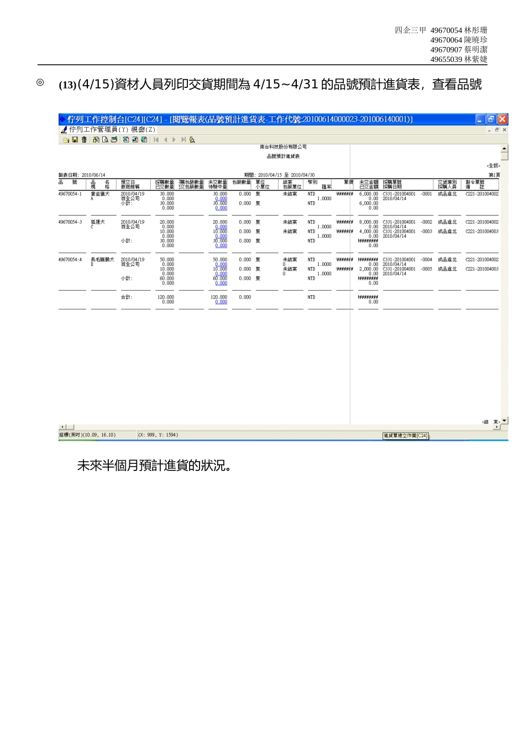Viewport: 525px width, 743px height.
Task: Click order number C331-201004001 -0001
Action: (407, 194)
